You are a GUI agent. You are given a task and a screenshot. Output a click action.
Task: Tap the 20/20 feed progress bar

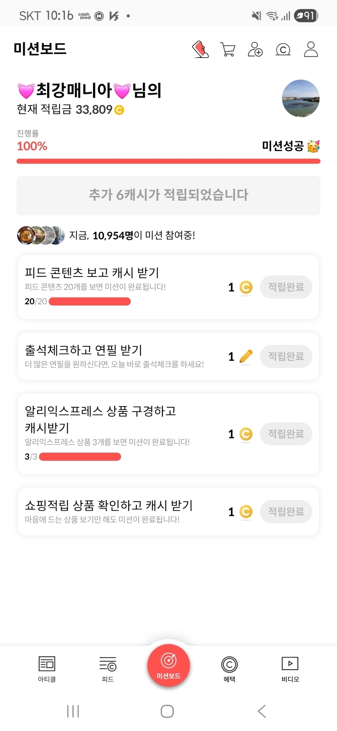(x=89, y=302)
